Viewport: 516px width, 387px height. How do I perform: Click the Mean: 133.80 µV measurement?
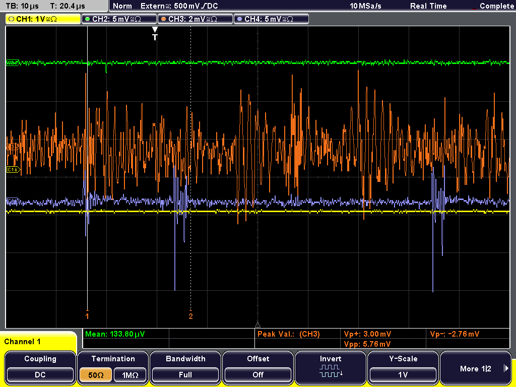115,334
